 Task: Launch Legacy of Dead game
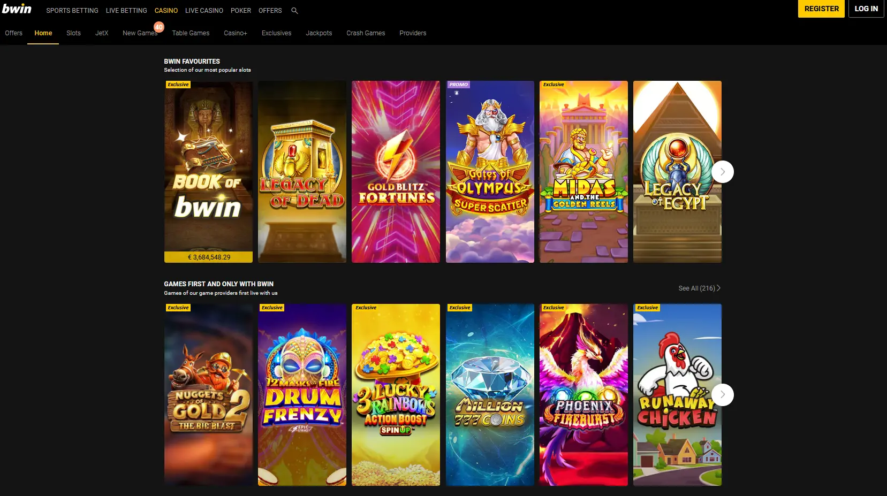coord(302,172)
